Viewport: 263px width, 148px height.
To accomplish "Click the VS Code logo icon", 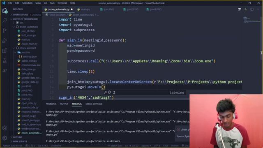I will (4, 3).
